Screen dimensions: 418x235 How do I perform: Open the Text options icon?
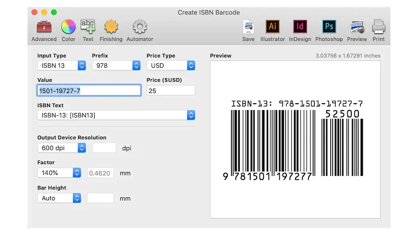[x=88, y=30]
